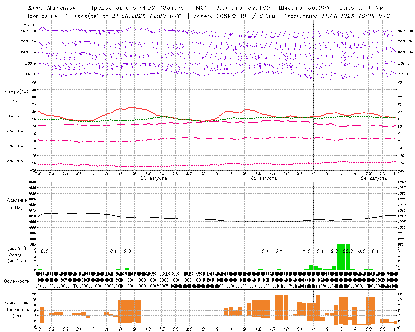Viewport: 415px width, 332px height.
Task: Select the longitude value 87.449
Action: pos(259,8)
